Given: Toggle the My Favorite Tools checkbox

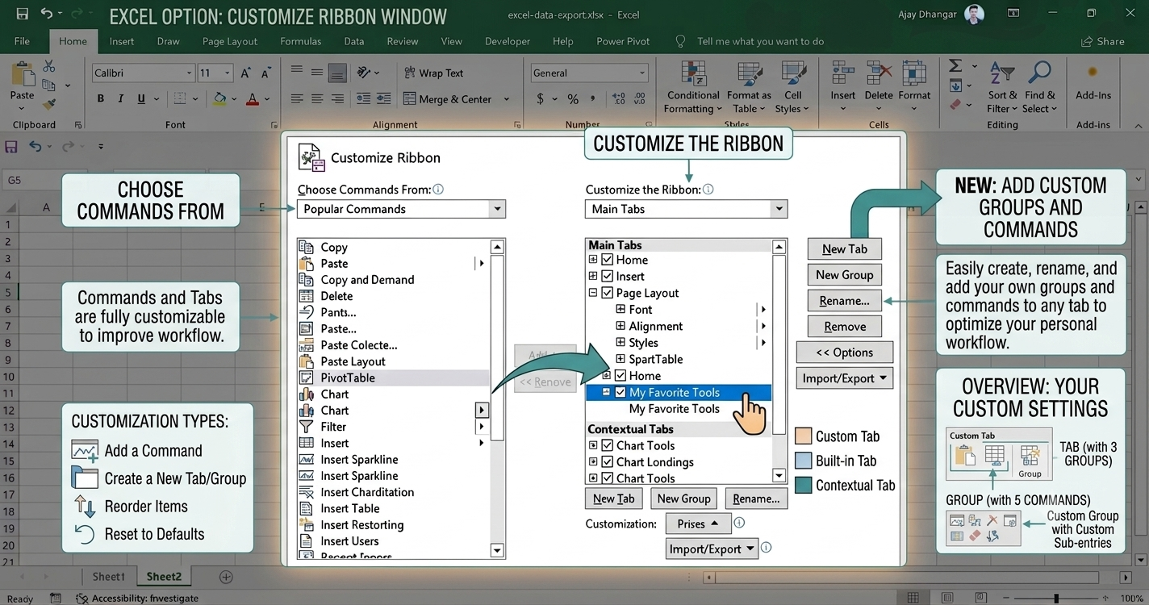Looking at the screenshot, I should 620,392.
